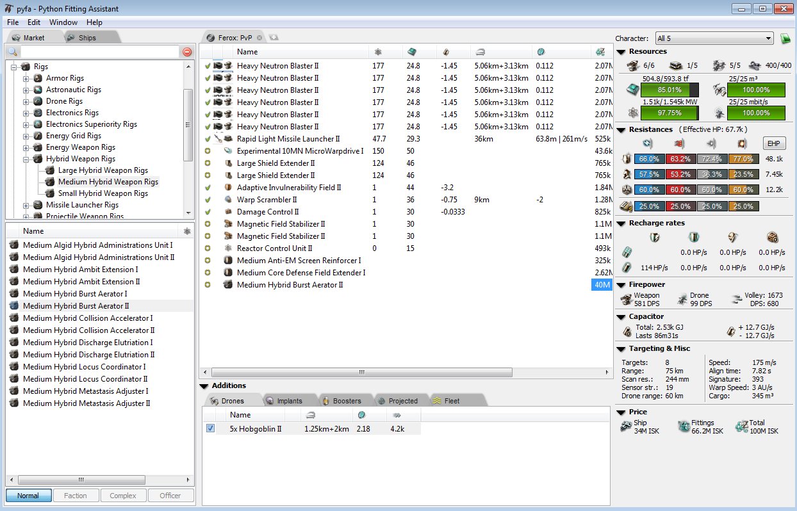Open the Edit menu

click(x=34, y=22)
